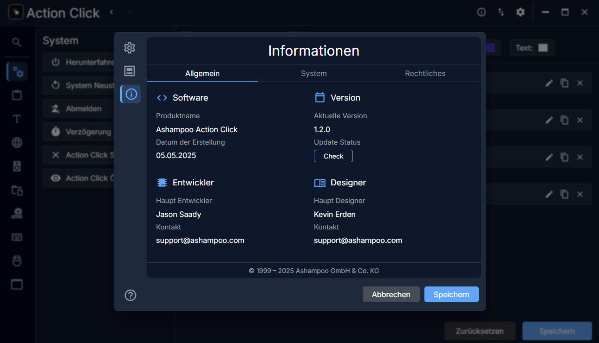Select the System Neustart action

[78, 85]
